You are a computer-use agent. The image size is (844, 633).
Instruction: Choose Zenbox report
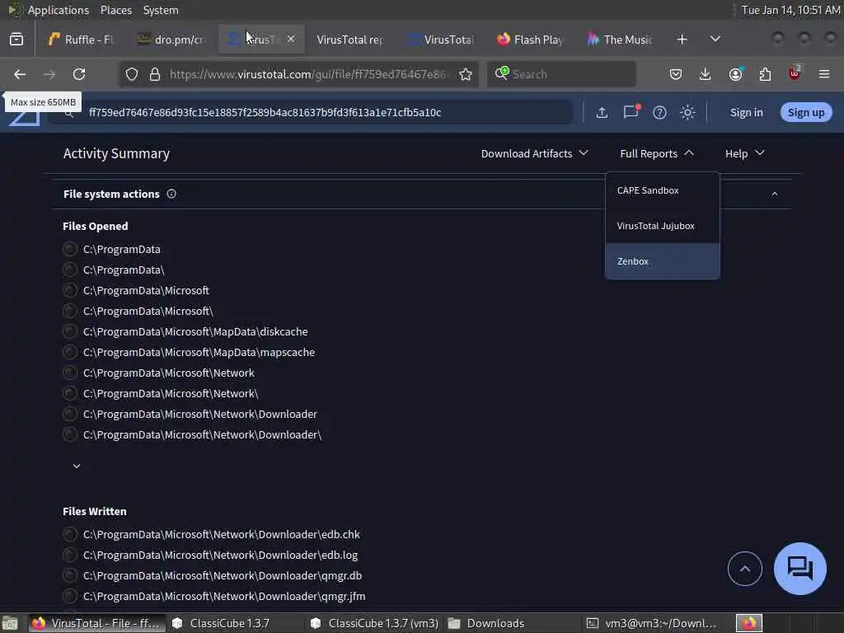click(663, 261)
